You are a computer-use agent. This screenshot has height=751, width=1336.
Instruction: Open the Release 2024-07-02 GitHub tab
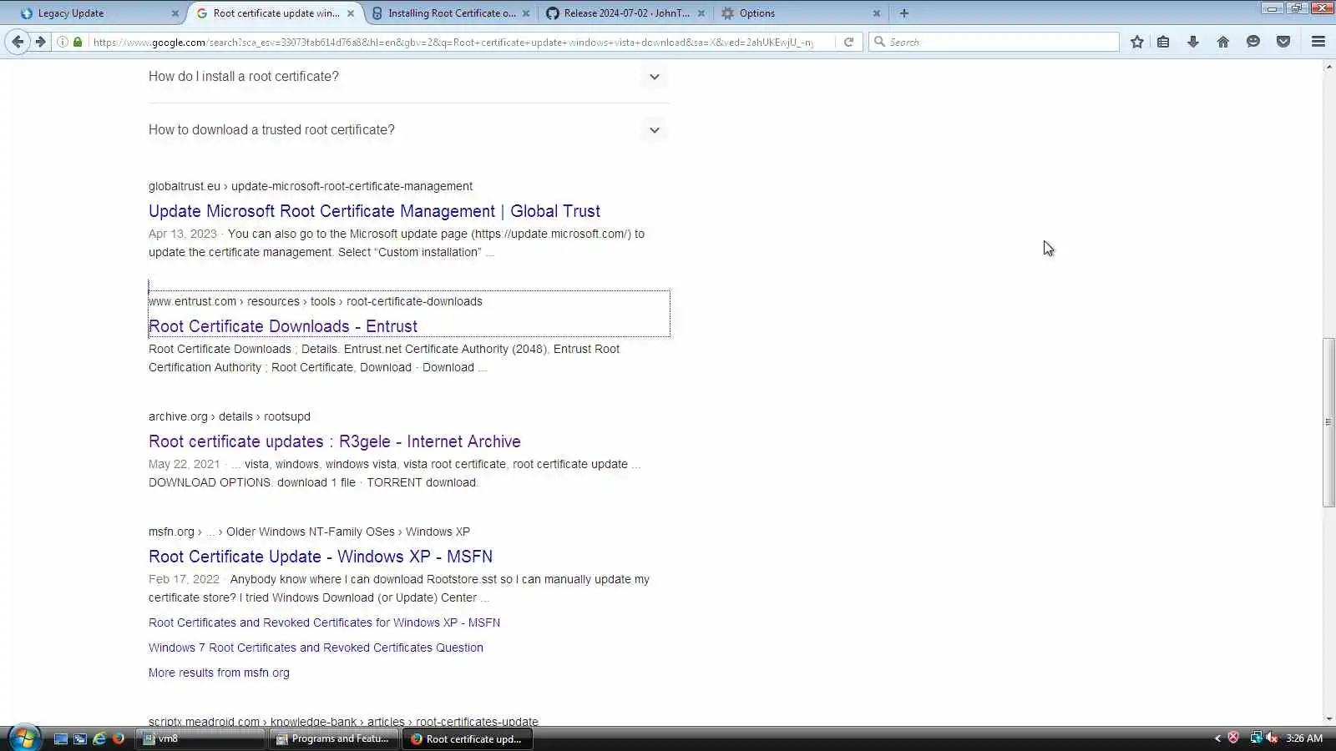click(626, 13)
